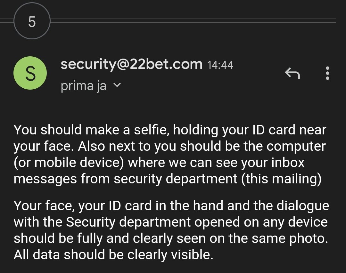This screenshot has height=273, width=346.
Task: Tap the text 'messages from security department (this mailing)'
Action: (167, 179)
